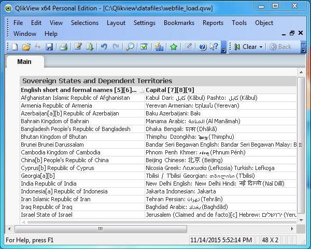Screen dimensions: 311x249
Task: Select Azerbaijan[a][b] Republic of Azerbaijan cell
Action: tap(82, 113)
